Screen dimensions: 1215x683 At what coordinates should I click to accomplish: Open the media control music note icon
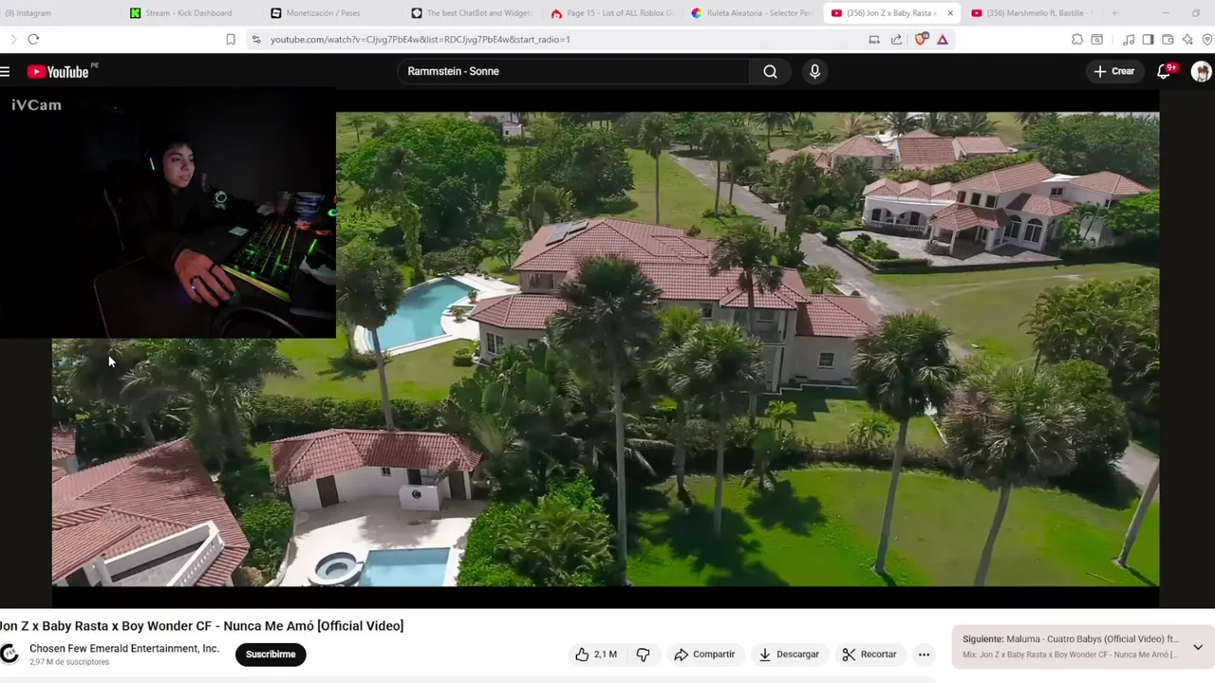click(1129, 39)
